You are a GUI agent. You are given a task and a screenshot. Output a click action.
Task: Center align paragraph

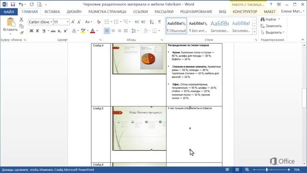click(113, 31)
